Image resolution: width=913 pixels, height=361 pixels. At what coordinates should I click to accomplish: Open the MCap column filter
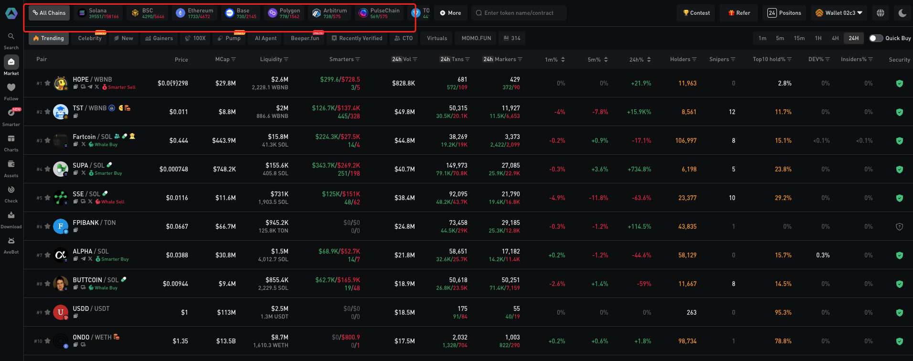click(x=234, y=60)
